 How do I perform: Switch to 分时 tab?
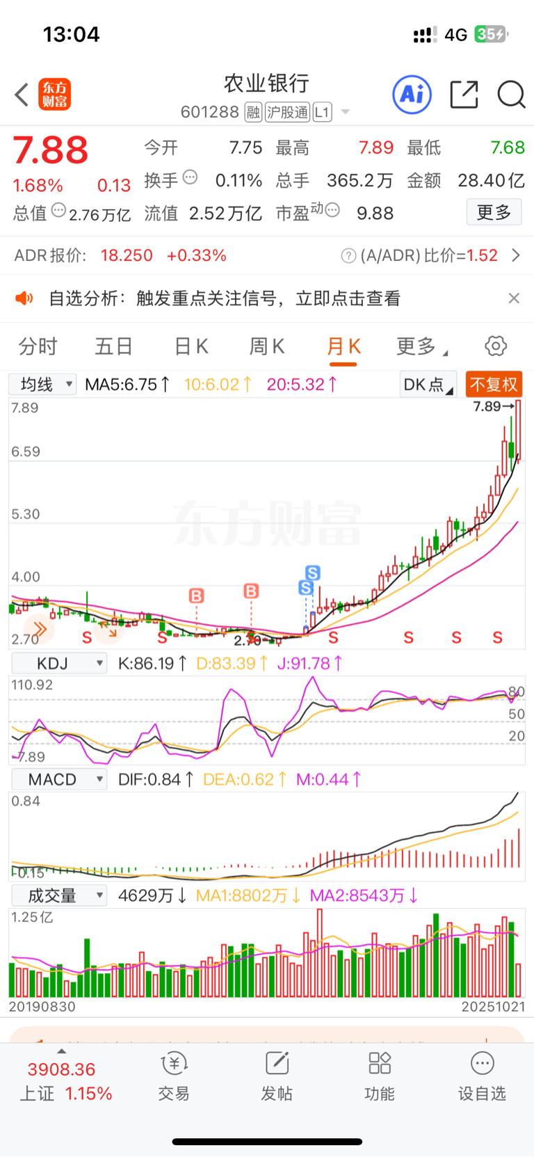(x=38, y=346)
